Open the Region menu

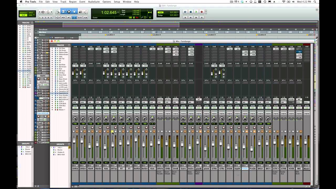pyautogui.click(x=73, y=2)
